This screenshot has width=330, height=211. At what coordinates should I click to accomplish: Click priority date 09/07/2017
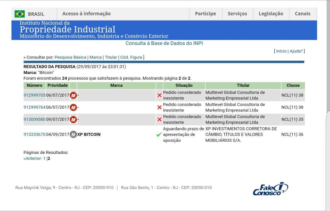pos(58,120)
